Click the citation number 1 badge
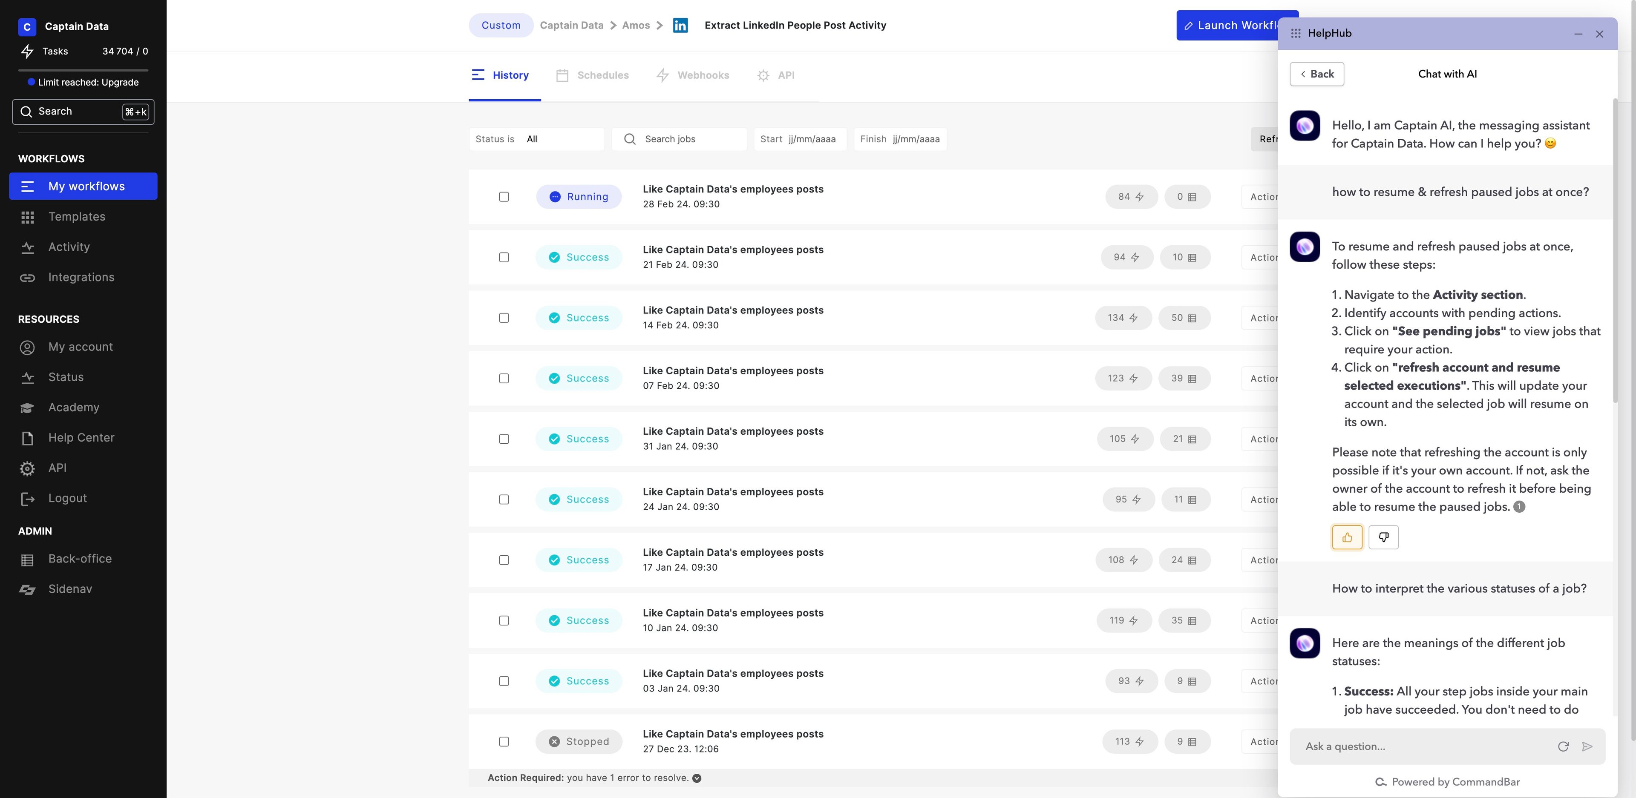 click(1519, 507)
